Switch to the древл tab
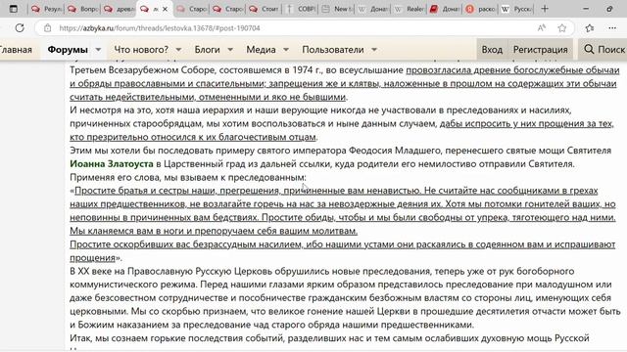 click(120, 9)
